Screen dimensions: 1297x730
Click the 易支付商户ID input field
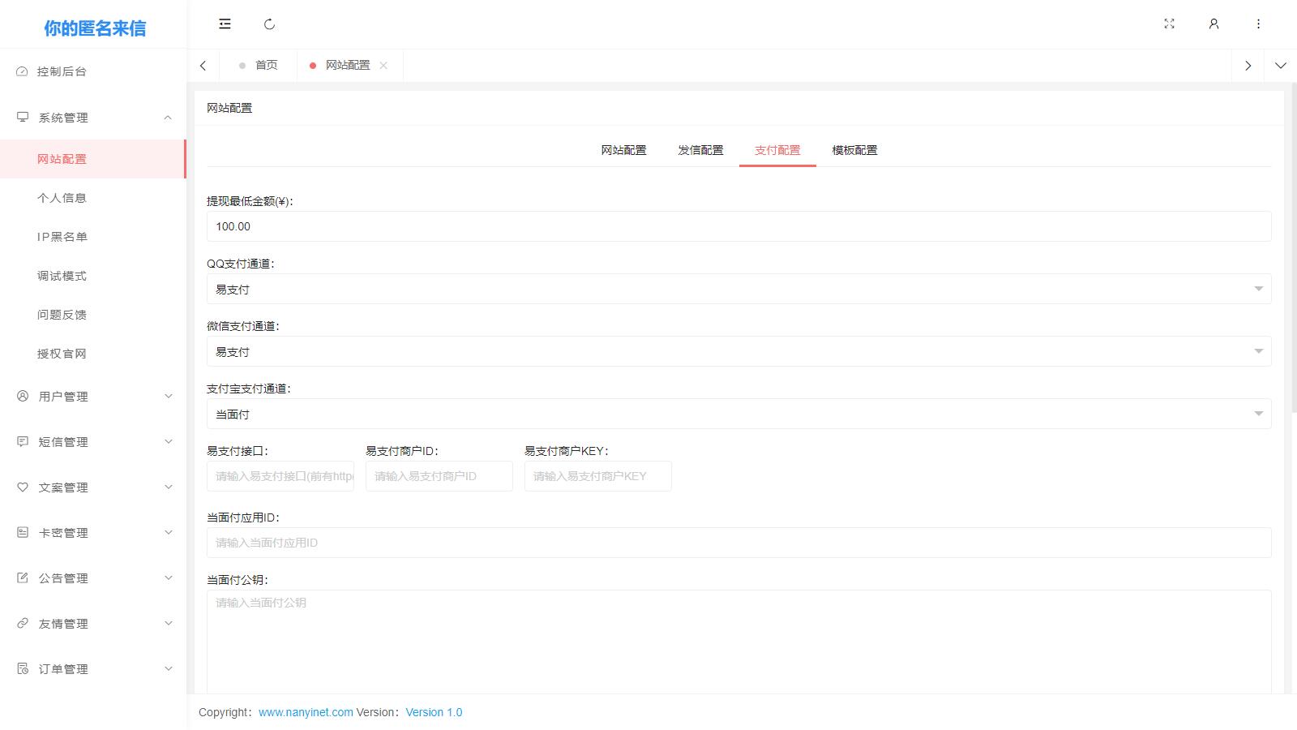[x=439, y=476]
